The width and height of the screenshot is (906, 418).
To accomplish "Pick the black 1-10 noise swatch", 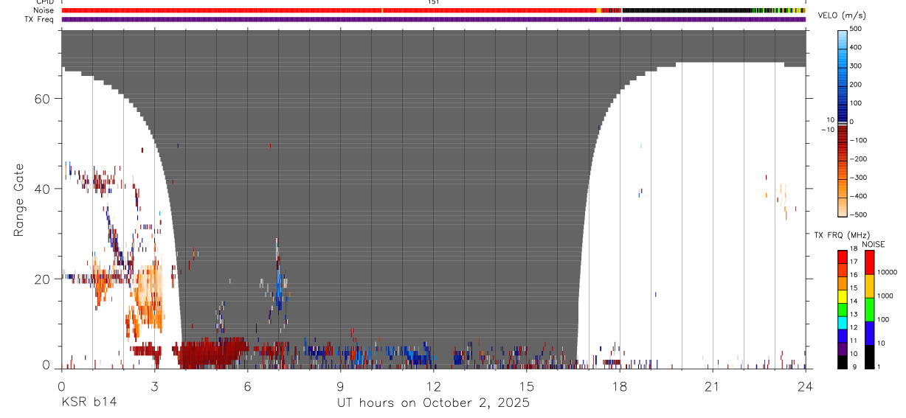I will pos(870,357).
